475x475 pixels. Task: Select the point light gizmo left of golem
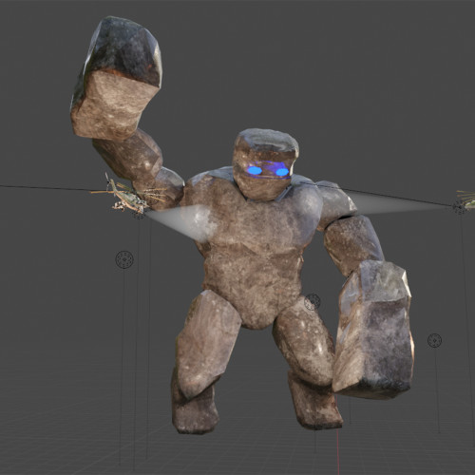click(124, 259)
